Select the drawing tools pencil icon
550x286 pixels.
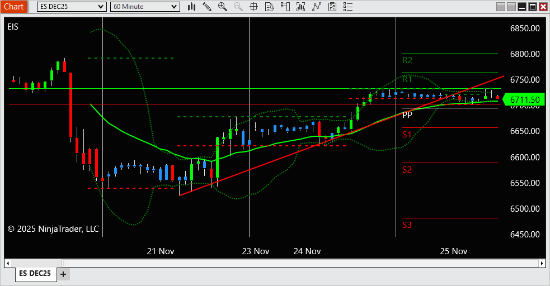[207, 7]
